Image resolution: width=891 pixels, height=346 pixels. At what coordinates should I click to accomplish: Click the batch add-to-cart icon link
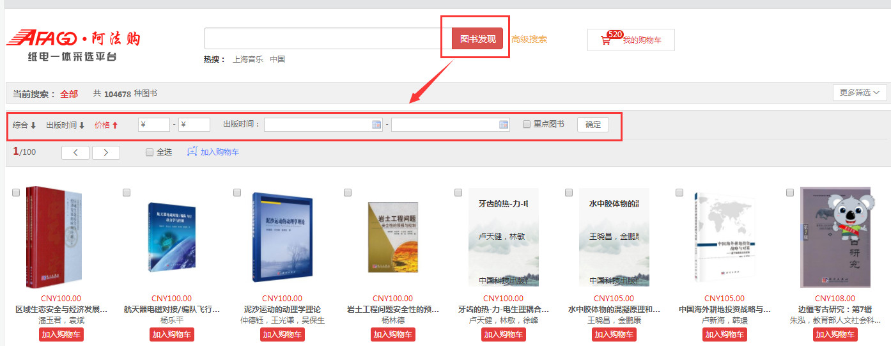193,152
